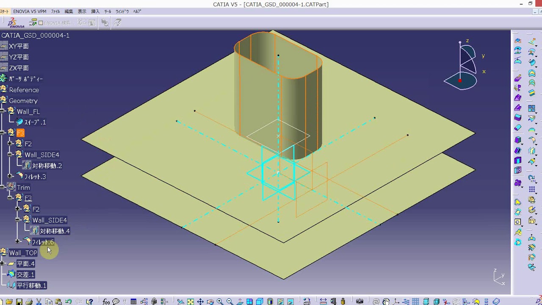The width and height of the screenshot is (542, 305).
Task: Open the 挿入 menu
Action: (95, 11)
